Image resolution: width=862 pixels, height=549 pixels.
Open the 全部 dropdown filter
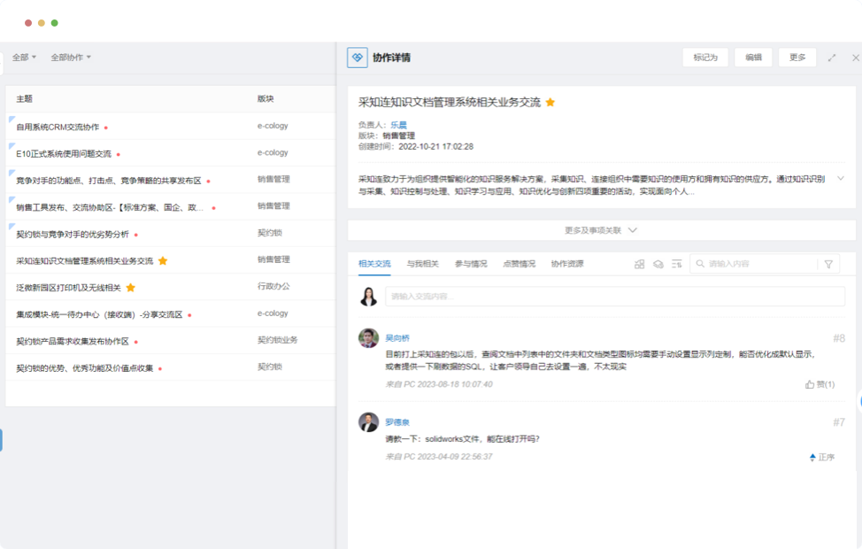24,58
